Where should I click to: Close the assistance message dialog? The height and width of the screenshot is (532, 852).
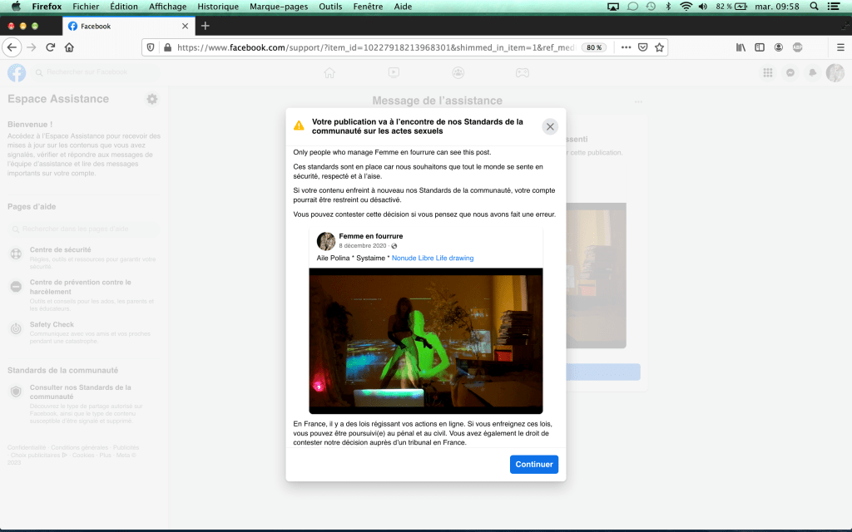pos(550,126)
